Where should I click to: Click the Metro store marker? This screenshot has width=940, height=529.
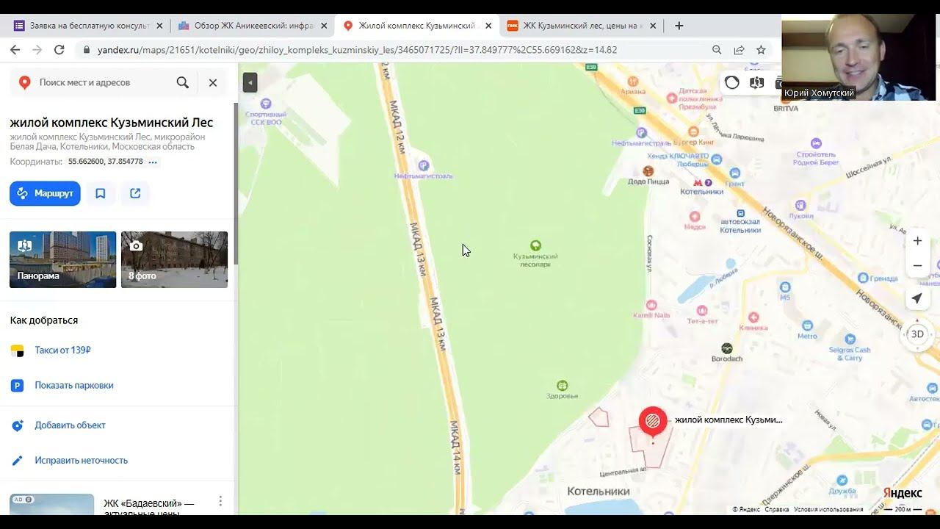pyautogui.click(x=807, y=325)
